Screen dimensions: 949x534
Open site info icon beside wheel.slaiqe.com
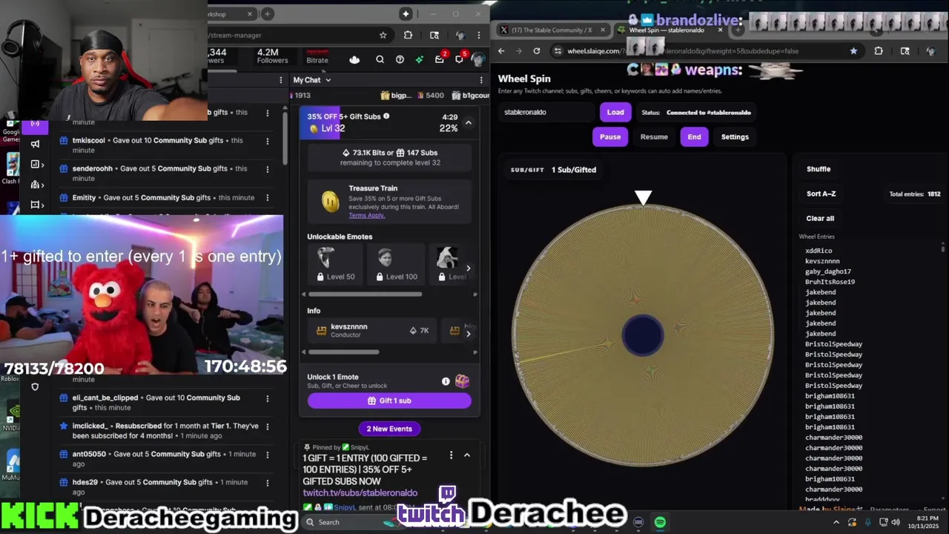(x=557, y=51)
